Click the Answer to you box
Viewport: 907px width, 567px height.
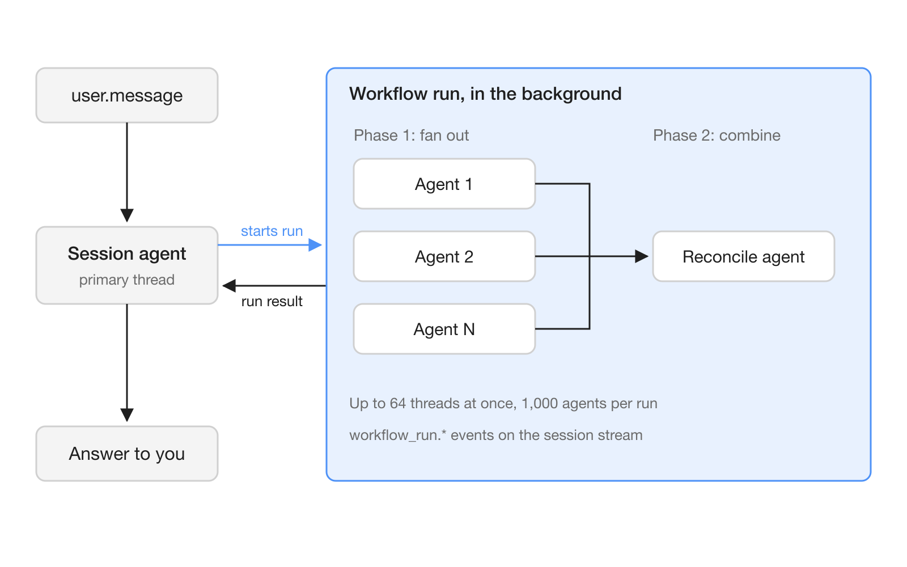coord(127,454)
